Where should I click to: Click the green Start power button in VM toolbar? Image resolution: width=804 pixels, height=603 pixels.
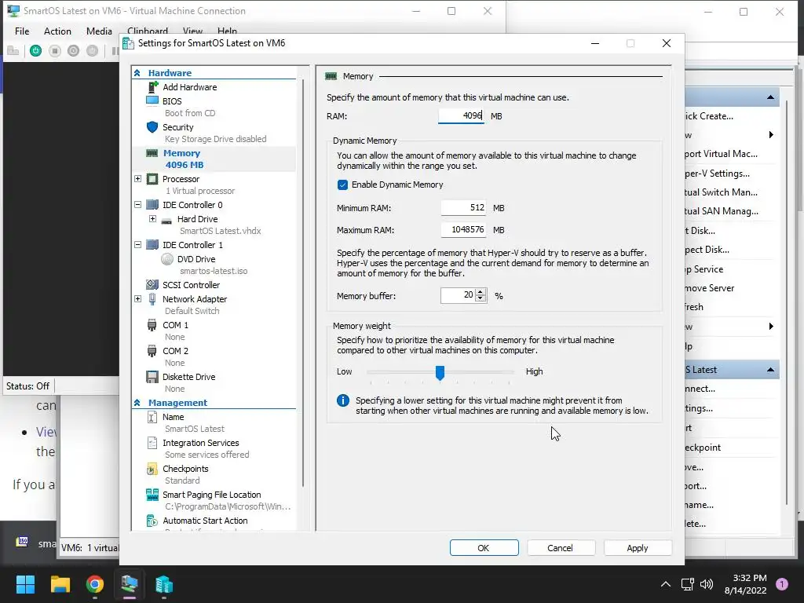(35, 51)
